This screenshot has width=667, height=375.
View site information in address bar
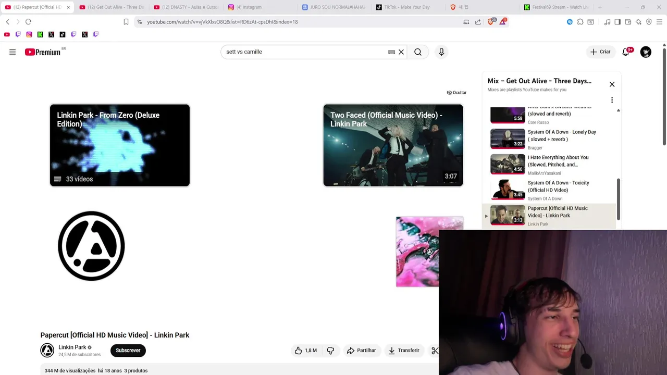click(139, 22)
